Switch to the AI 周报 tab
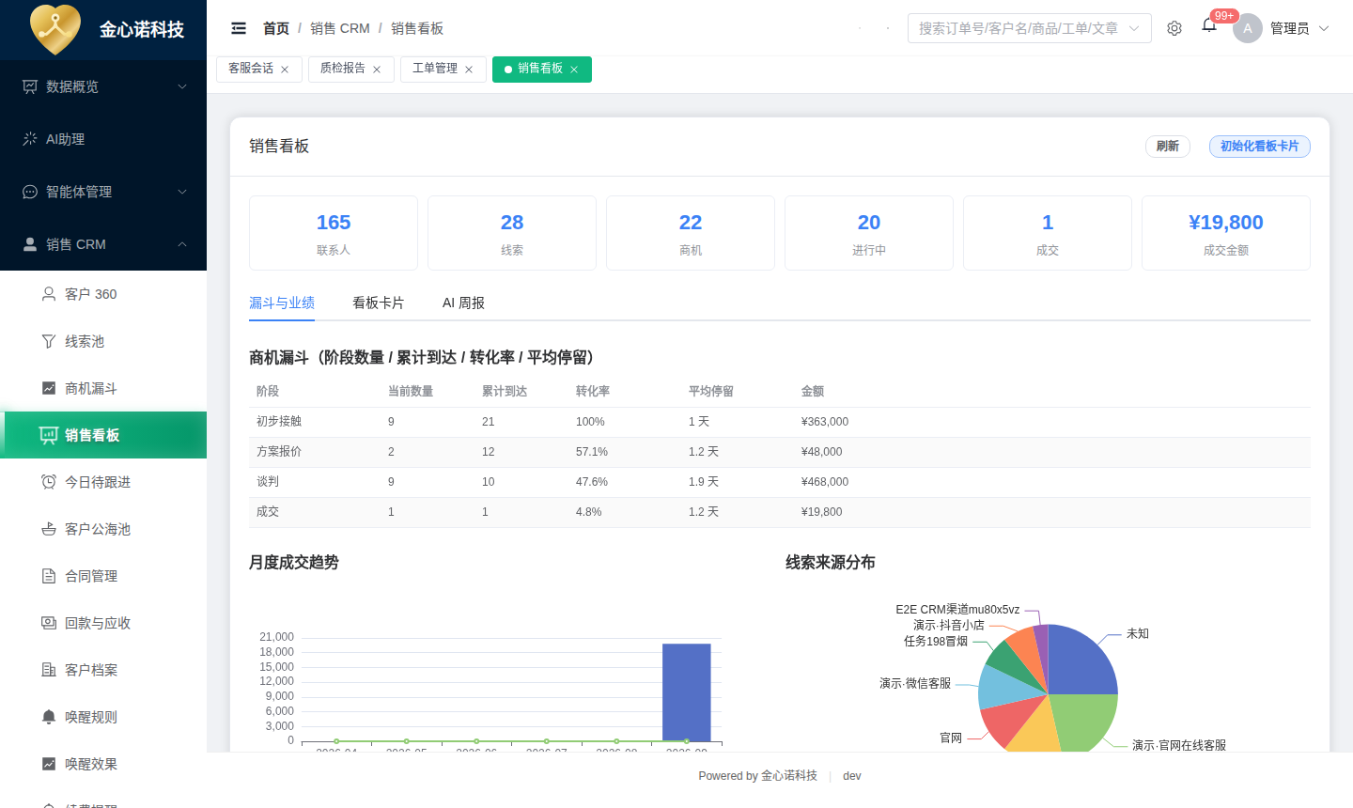 (x=463, y=303)
